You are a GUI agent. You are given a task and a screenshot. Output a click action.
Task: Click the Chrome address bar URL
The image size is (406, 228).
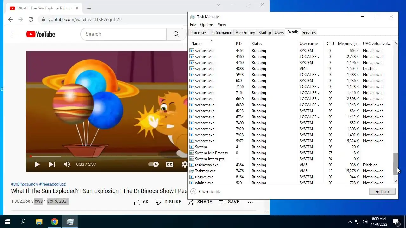[x=85, y=19]
